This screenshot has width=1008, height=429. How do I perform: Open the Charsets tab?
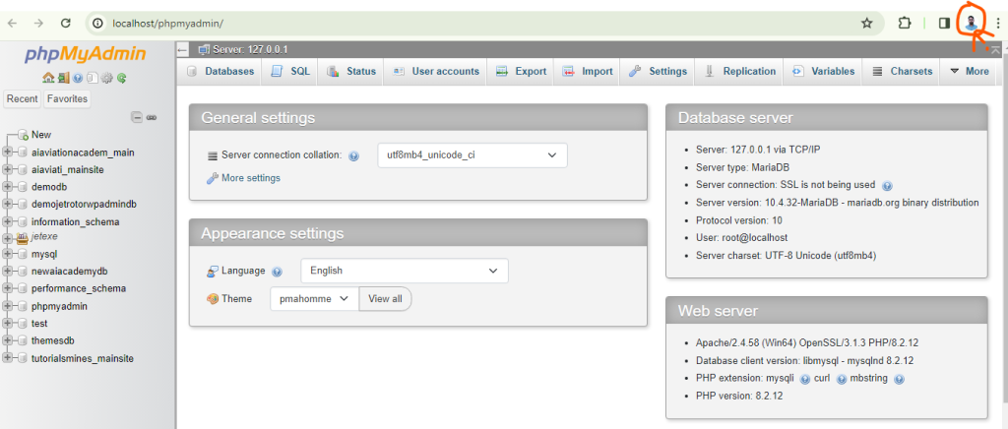click(902, 71)
